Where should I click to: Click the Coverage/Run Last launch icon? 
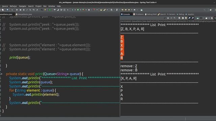tap(83, 10)
